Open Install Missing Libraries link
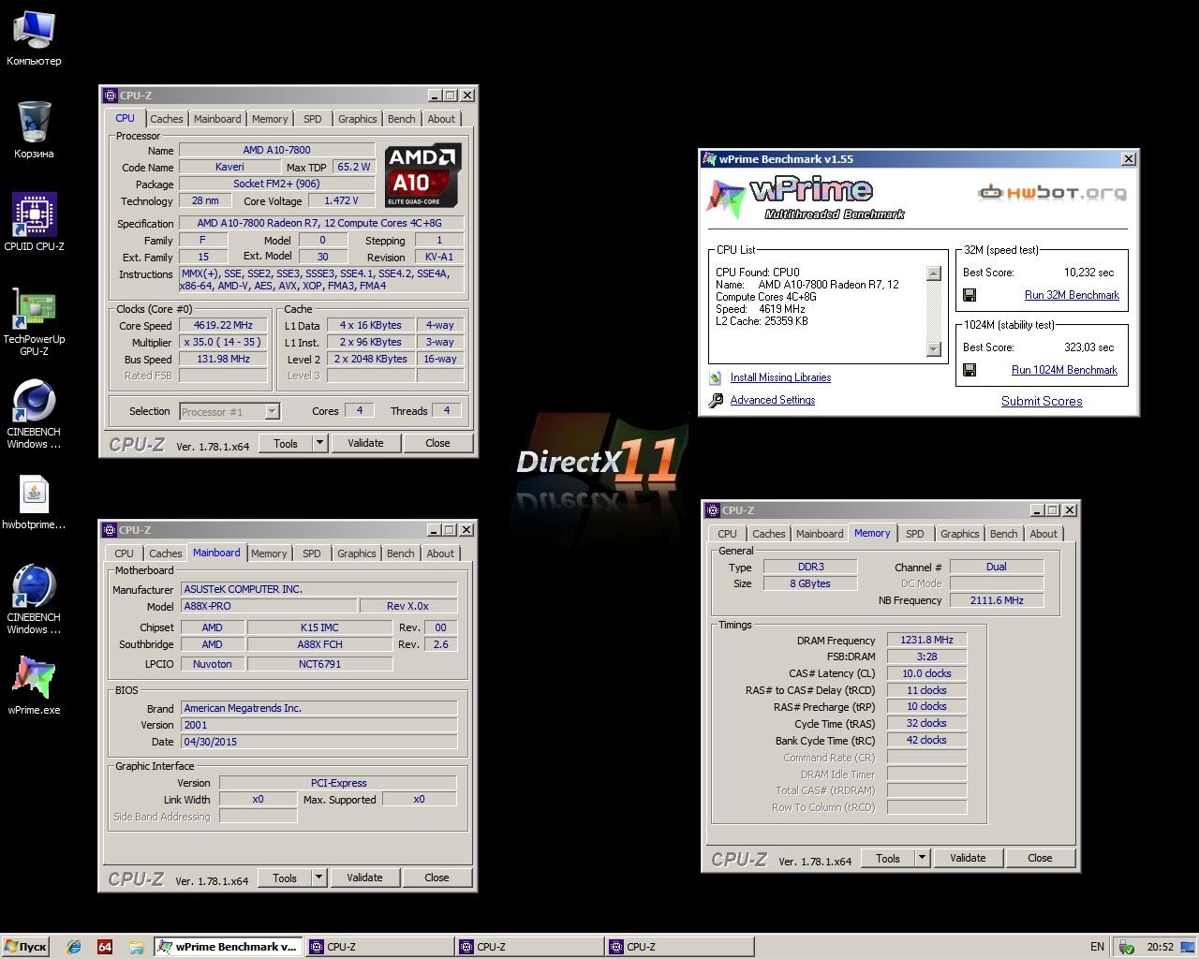Image resolution: width=1199 pixels, height=959 pixels. point(780,377)
